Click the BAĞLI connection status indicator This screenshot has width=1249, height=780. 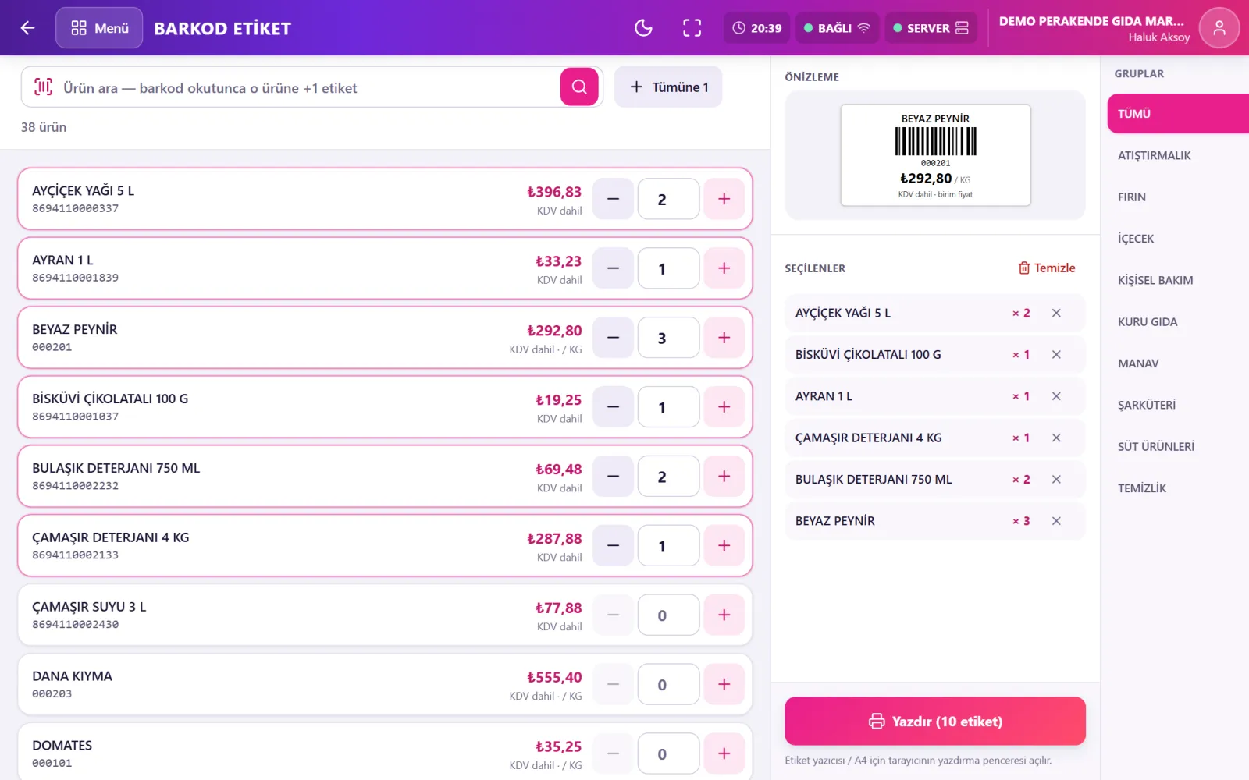(837, 28)
